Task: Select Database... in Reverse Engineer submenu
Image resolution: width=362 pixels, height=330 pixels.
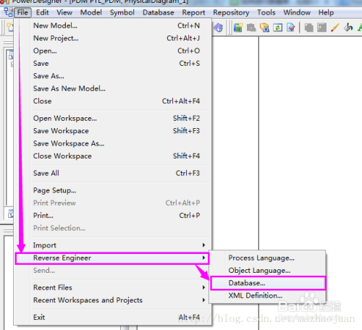Action: click(268, 283)
